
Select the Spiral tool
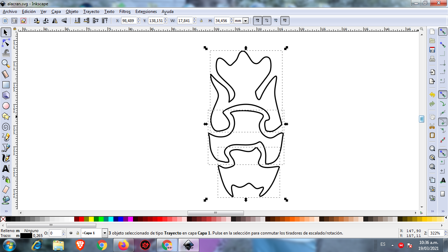tap(6, 127)
